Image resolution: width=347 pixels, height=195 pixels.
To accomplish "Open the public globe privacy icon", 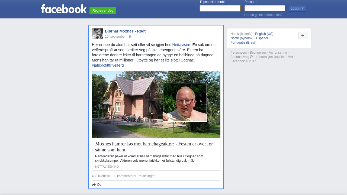I will pyautogui.click(x=130, y=37).
